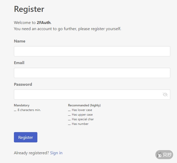
Task: Click the Name input field
Action: 92,51
